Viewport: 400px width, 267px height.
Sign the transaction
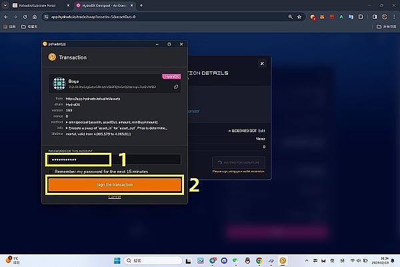click(115, 185)
